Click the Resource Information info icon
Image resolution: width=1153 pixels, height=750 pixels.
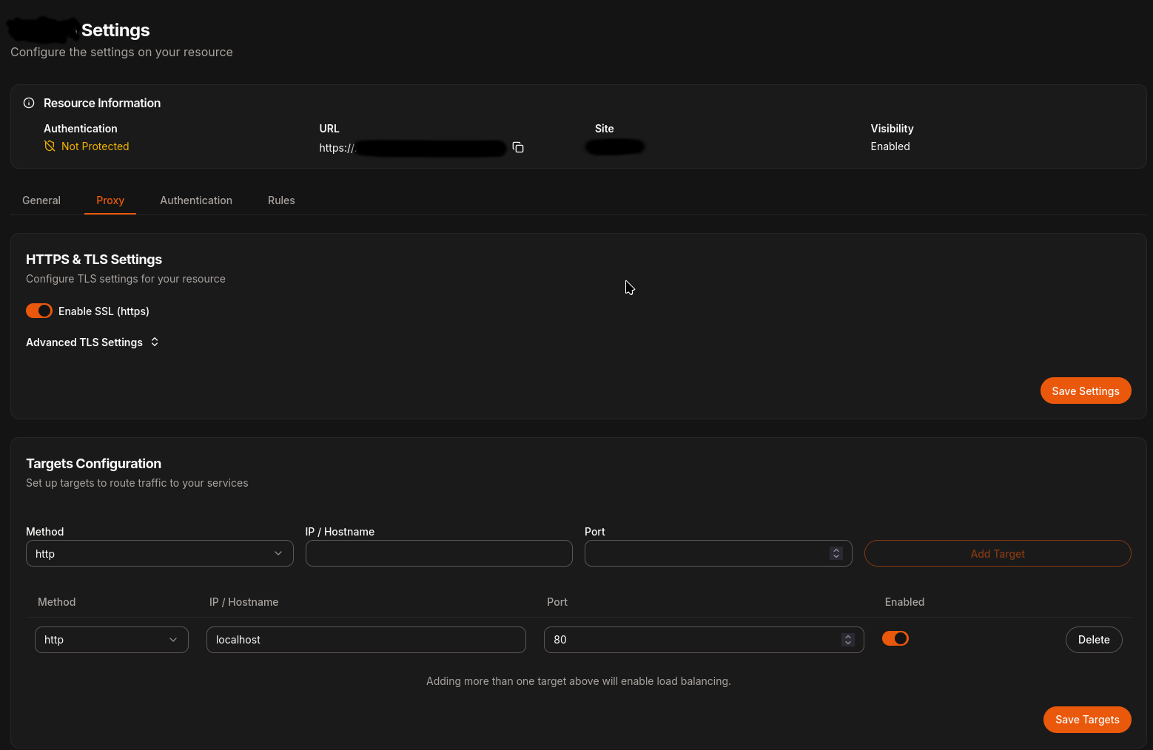click(29, 103)
